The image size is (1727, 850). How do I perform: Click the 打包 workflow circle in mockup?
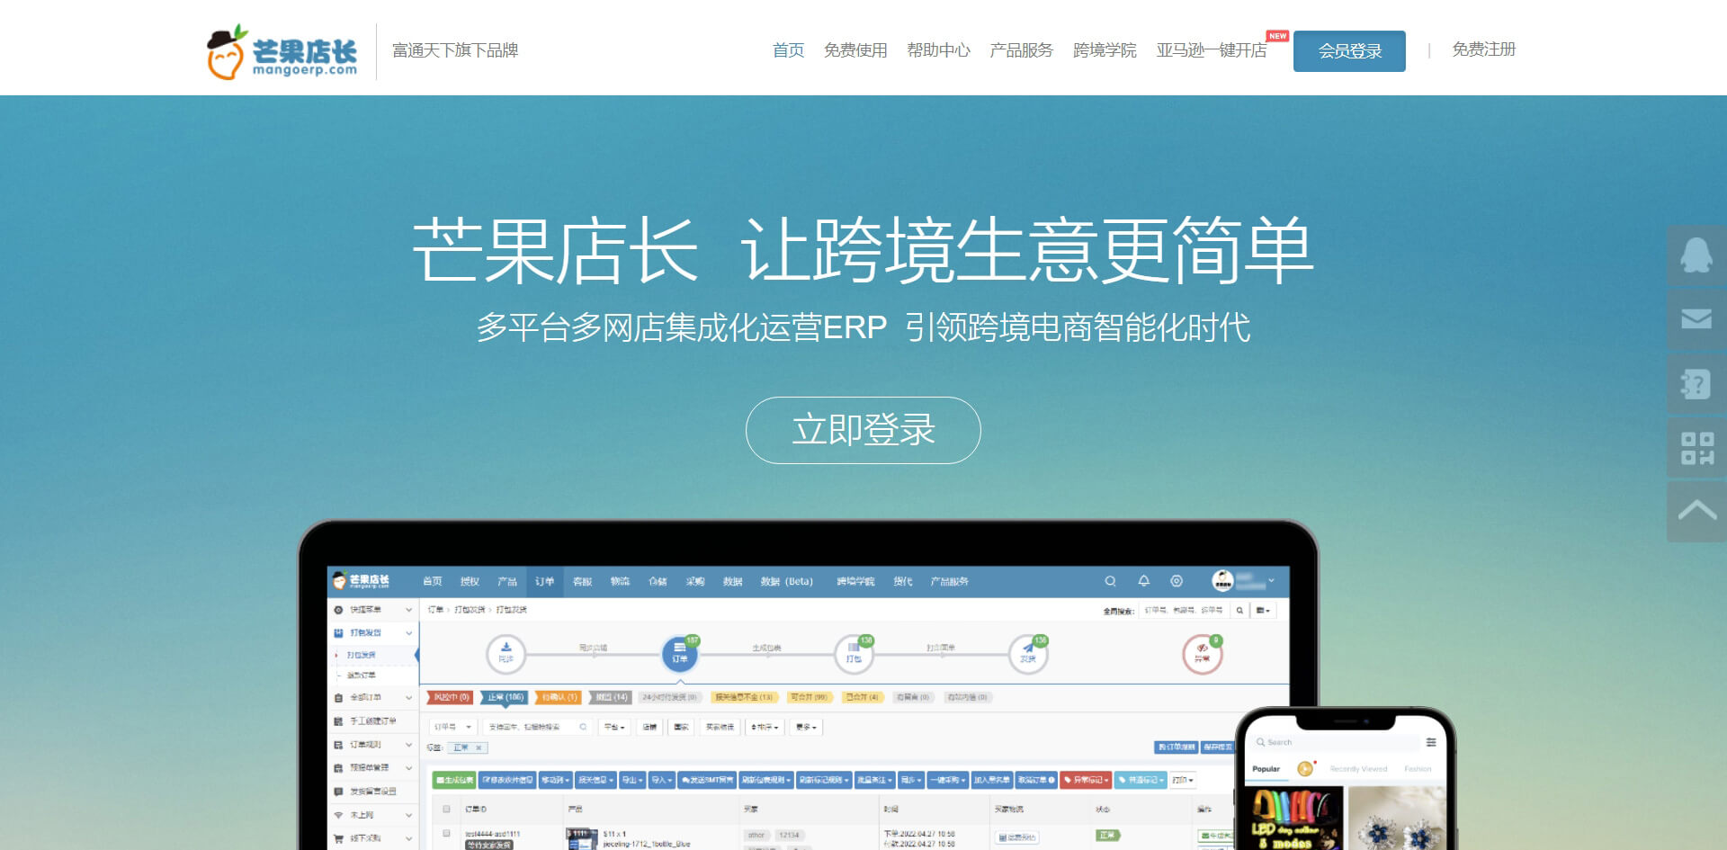(x=853, y=653)
